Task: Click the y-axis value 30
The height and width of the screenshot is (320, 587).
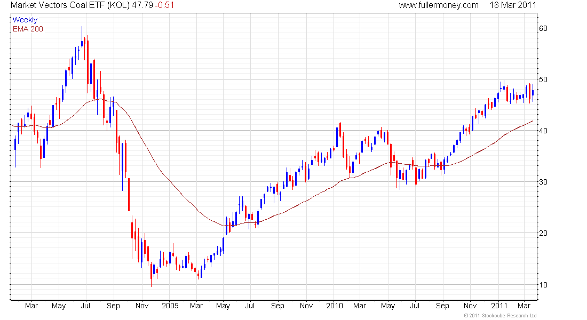Action: tap(543, 182)
